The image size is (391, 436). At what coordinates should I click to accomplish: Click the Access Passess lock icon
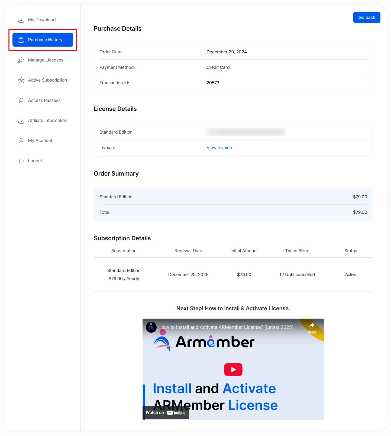pos(21,101)
